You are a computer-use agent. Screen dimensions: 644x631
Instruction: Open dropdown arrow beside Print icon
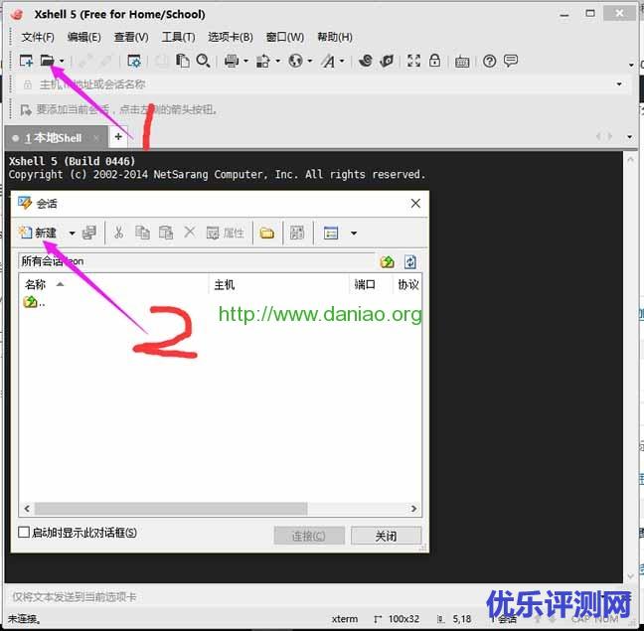(245, 62)
